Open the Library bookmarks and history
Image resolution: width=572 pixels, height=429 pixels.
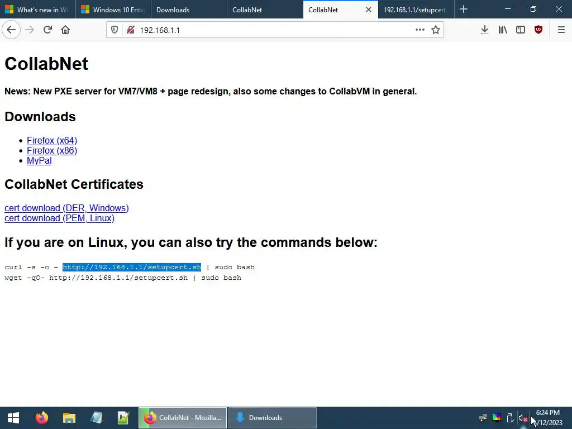click(503, 30)
